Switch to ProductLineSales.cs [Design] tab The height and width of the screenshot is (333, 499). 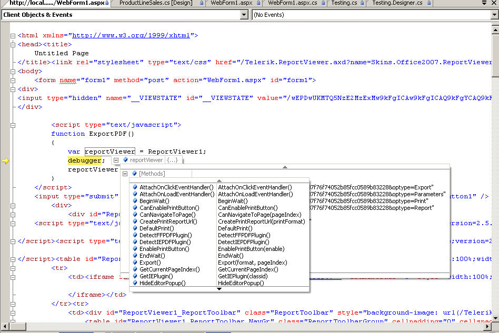(x=156, y=3)
